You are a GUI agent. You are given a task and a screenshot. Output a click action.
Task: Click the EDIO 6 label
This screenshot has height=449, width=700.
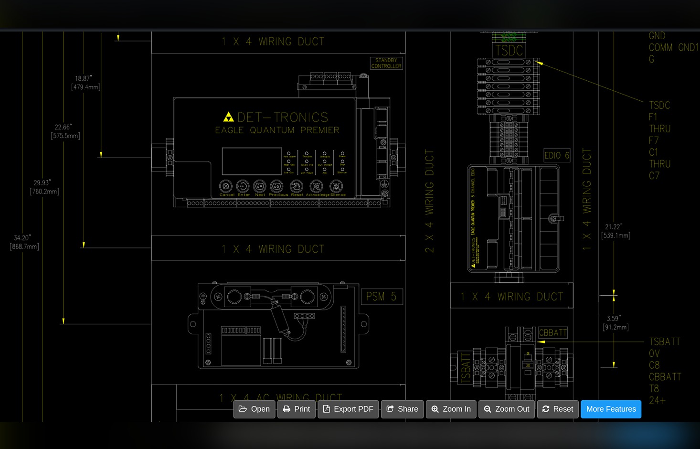(557, 155)
